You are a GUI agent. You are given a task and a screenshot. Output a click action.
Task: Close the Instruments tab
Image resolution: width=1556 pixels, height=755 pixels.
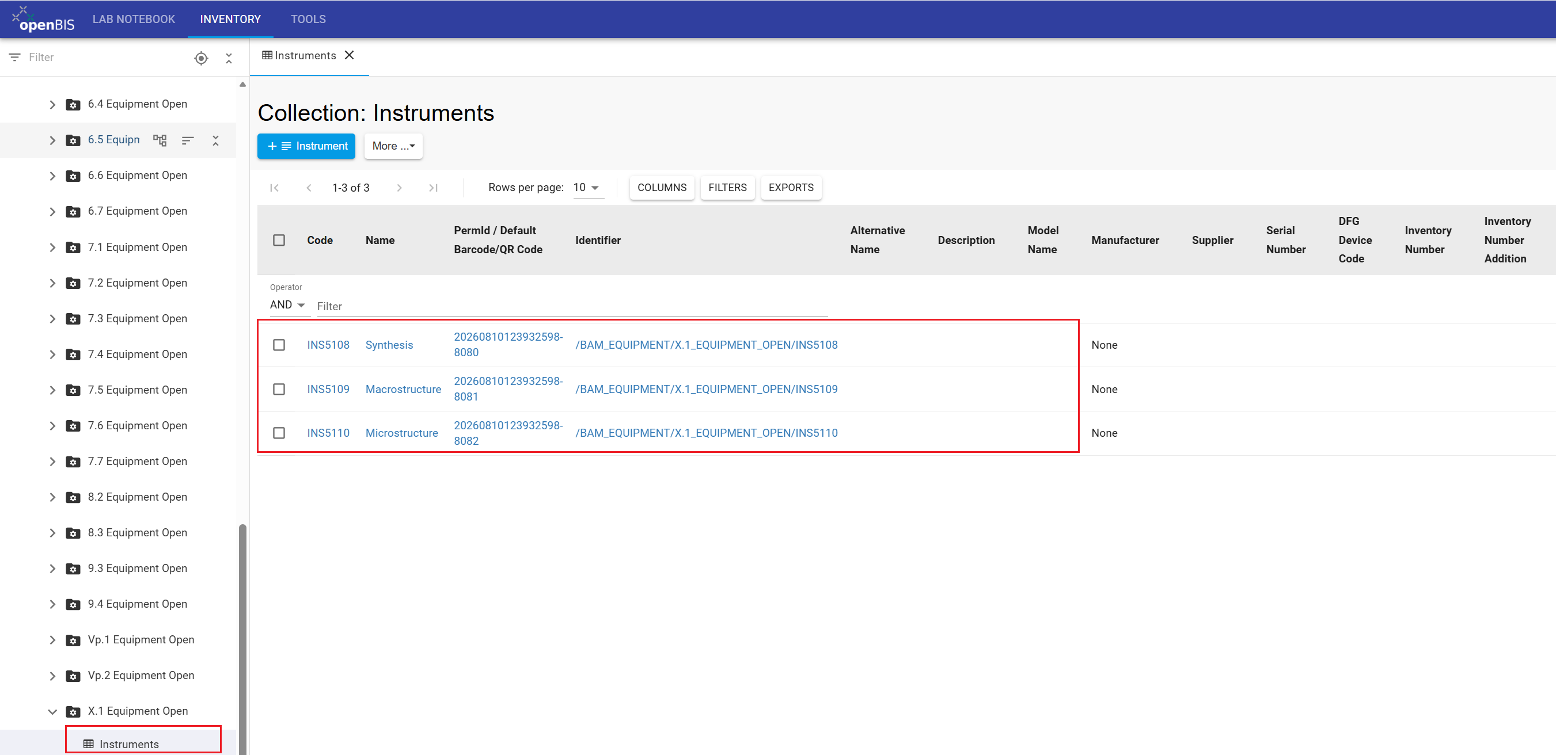coord(349,55)
